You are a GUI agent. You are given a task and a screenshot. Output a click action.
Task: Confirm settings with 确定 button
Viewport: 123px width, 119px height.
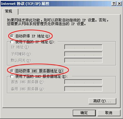pos(84,113)
